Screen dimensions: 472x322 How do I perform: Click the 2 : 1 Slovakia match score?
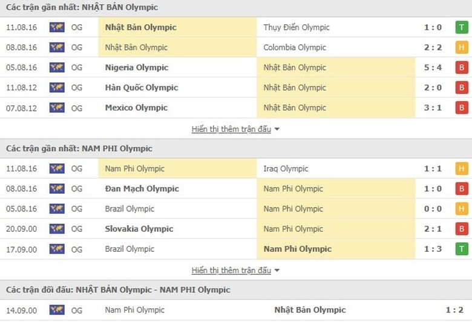(433, 229)
